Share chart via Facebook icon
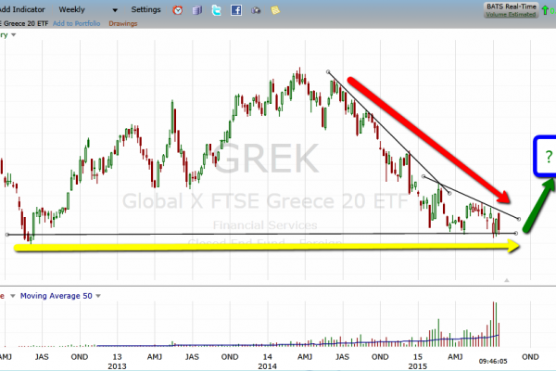Viewport: 556px width, 371px height. (235, 10)
